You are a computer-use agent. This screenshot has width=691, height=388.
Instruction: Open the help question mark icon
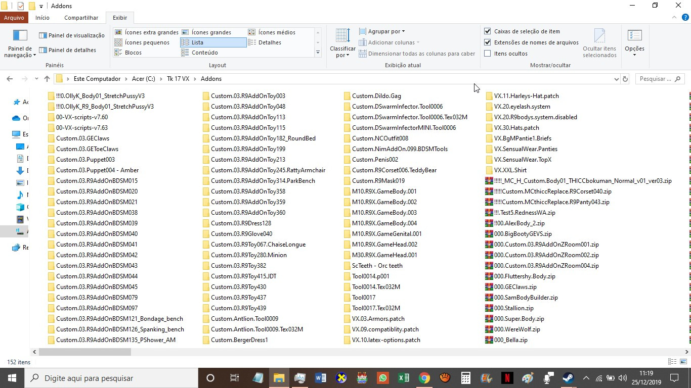(685, 18)
